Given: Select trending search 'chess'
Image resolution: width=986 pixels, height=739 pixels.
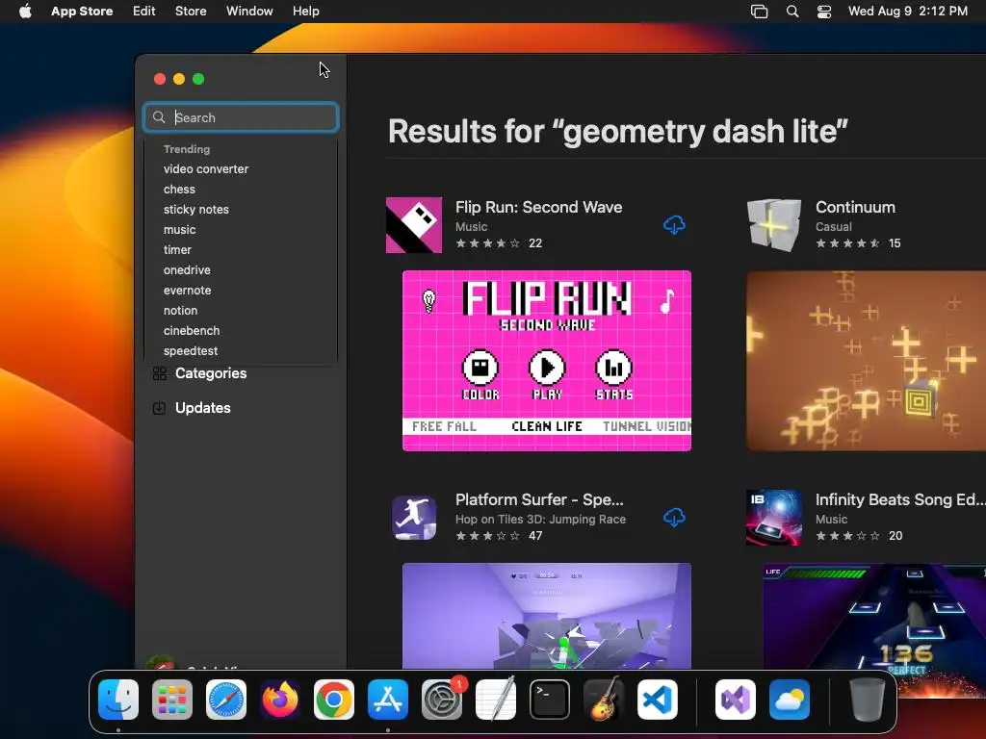Looking at the screenshot, I should coord(179,190).
